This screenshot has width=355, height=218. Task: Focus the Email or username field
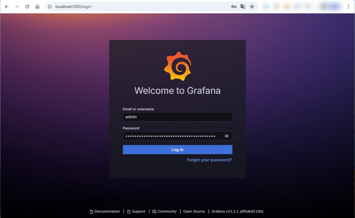pos(177,117)
